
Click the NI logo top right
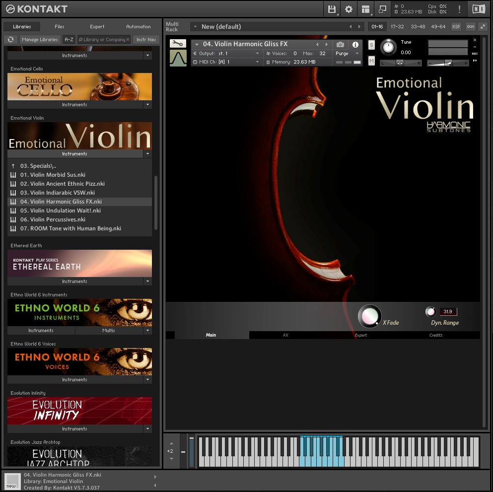coord(479,9)
